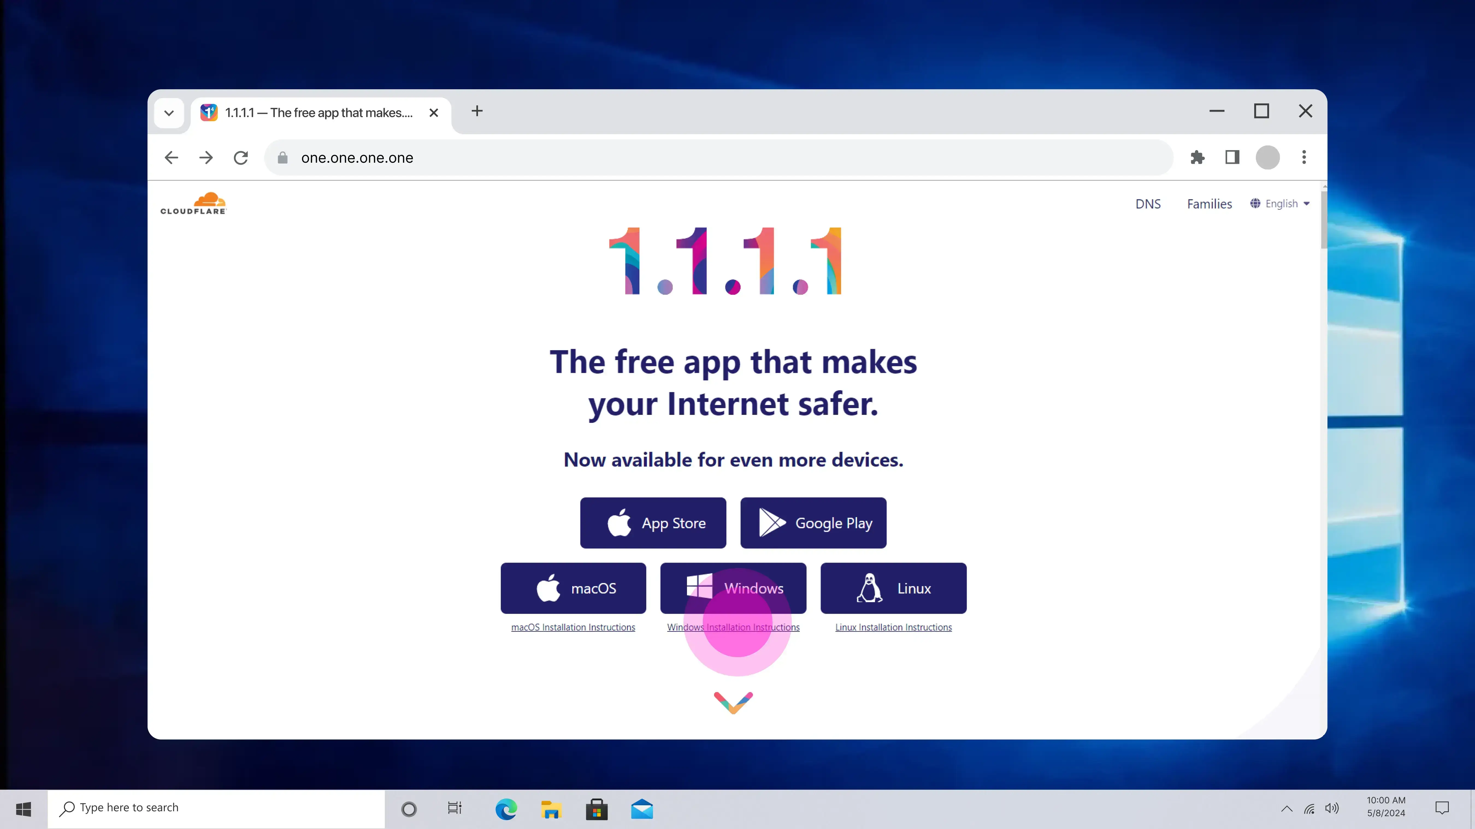The height and width of the screenshot is (829, 1475).
Task: View site security lock icon
Action: (282, 158)
